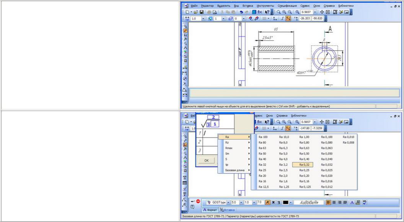Expand the Sm submenu
Screen dimensions: 404x222
(234, 154)
